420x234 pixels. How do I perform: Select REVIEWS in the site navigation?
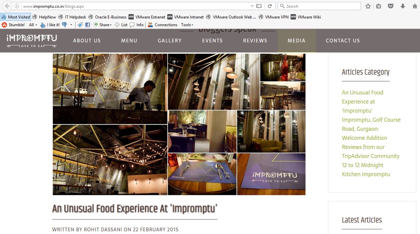(255, 41)
